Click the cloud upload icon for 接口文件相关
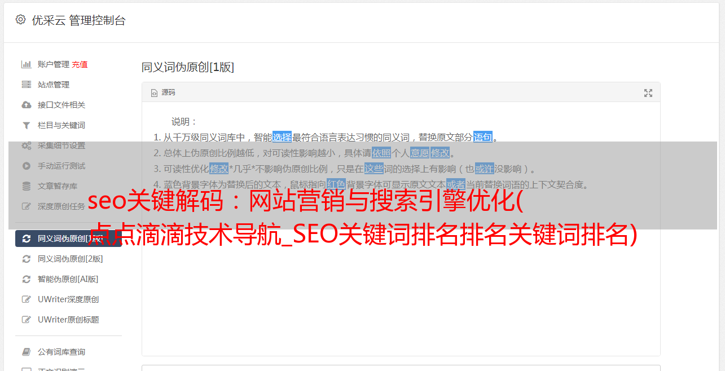This screenshot has width=725, height=371. (26, 105)
